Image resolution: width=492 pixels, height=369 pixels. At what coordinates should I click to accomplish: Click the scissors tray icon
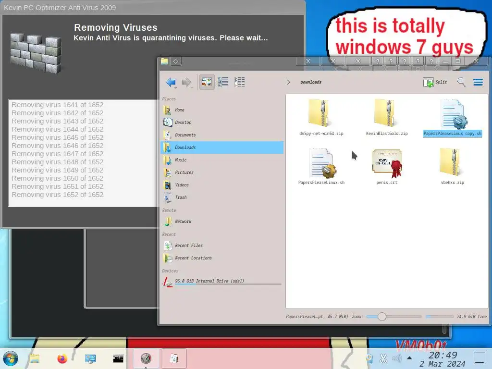pyautogui.click(x=383, y=358)
